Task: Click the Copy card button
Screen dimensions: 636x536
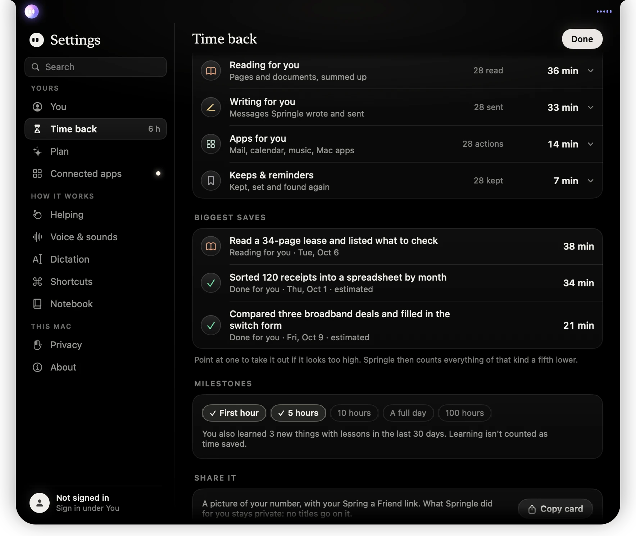Action: coord(555,509)
